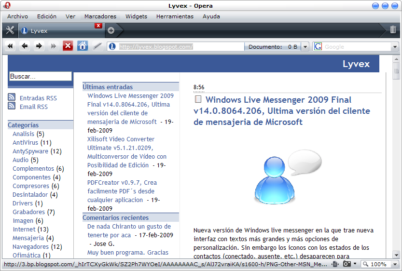Go to the Home page icon
Image resolution: width=402 pixels, height=271 pixels.
point(83,46)
